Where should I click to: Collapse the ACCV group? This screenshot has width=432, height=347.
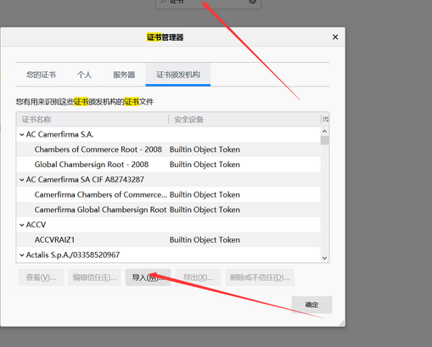pyautogui.click(x=22, y=225)
